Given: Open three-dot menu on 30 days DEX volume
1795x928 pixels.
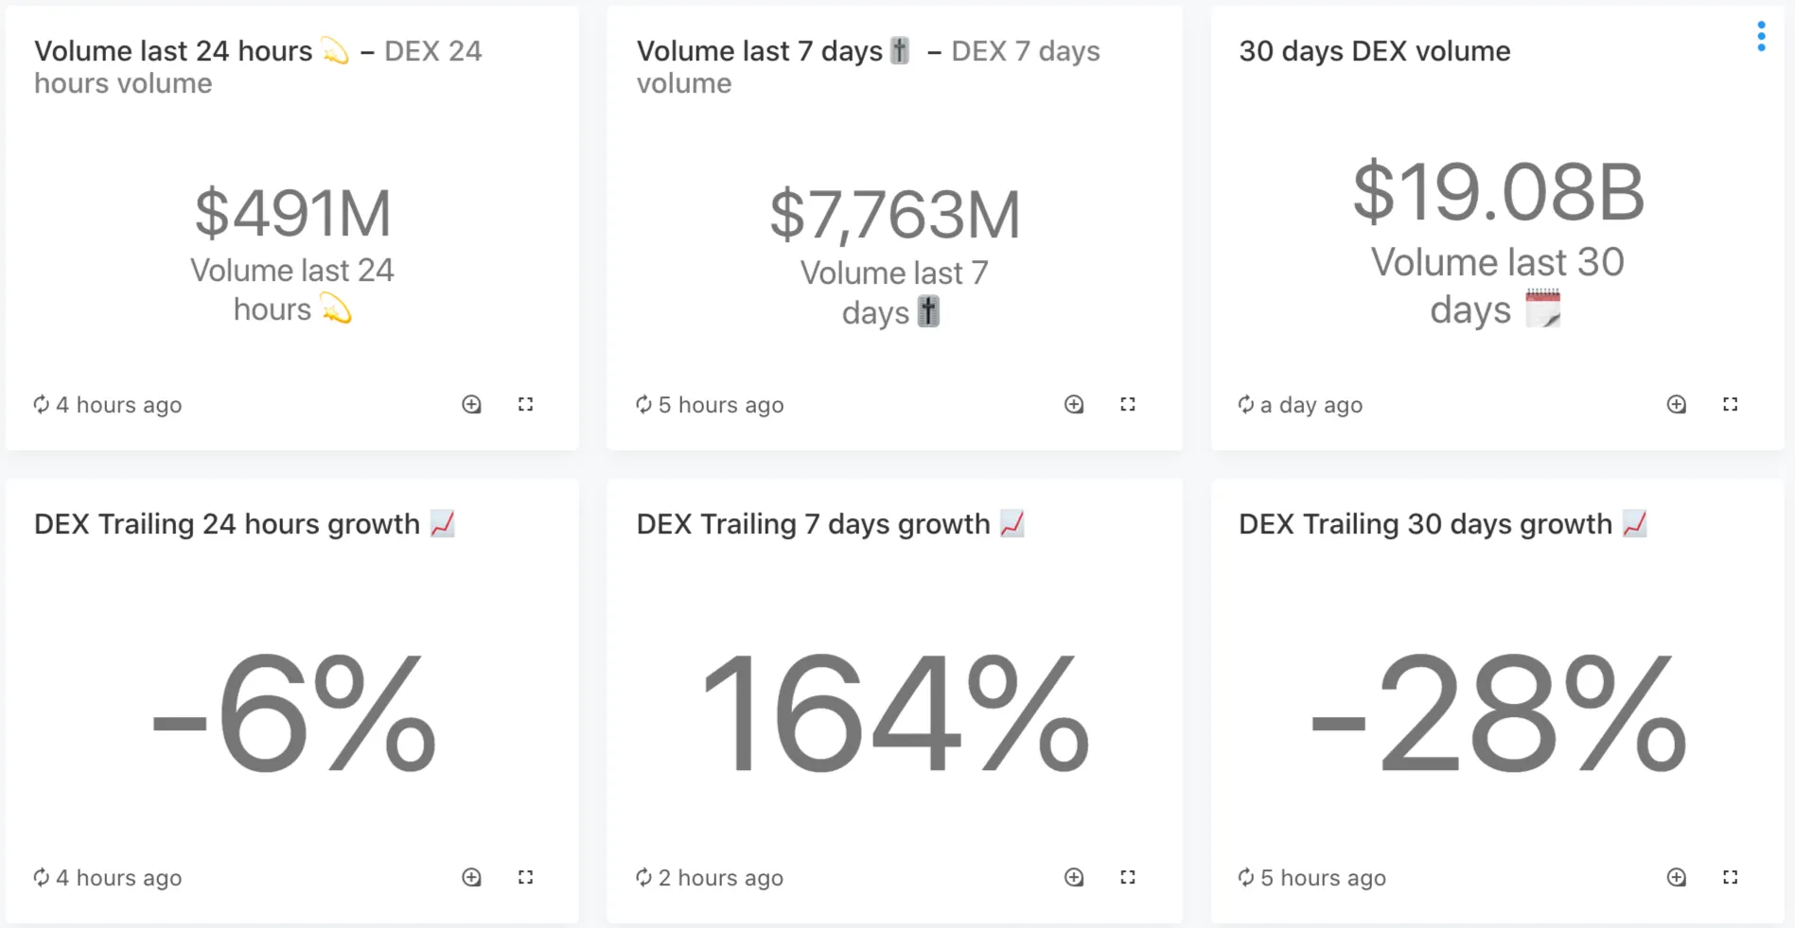Looking at the screenshot, I should [x=1761, y=36].
